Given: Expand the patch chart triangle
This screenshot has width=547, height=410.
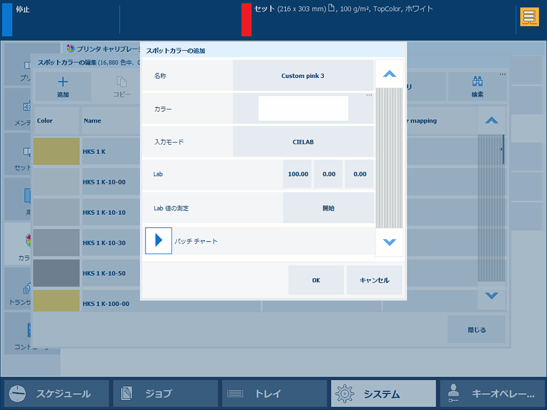Looking at the screenshot, I should 159,240.
